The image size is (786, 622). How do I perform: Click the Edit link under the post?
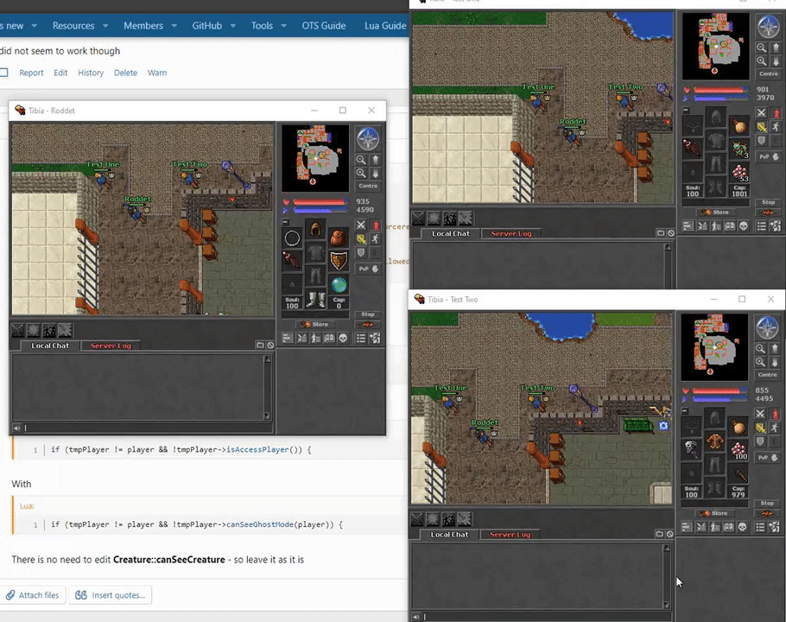(60, 73)
